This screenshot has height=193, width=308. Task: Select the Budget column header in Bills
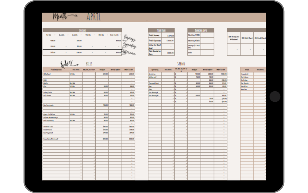(x=102, y=69)
